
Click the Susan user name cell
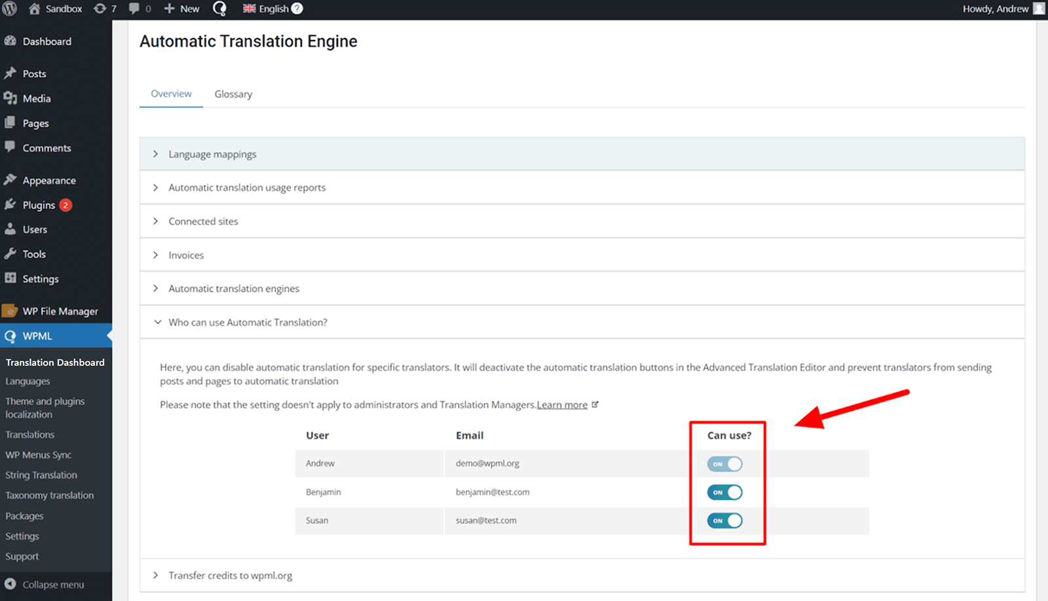(x=316, y=520)
